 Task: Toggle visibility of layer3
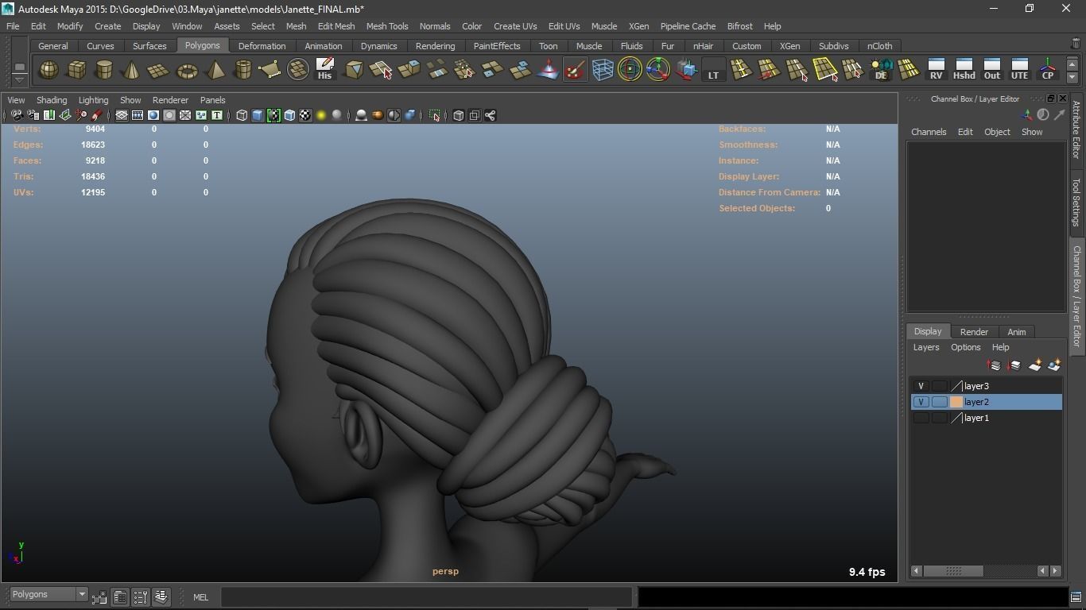(x=921, y=386)
